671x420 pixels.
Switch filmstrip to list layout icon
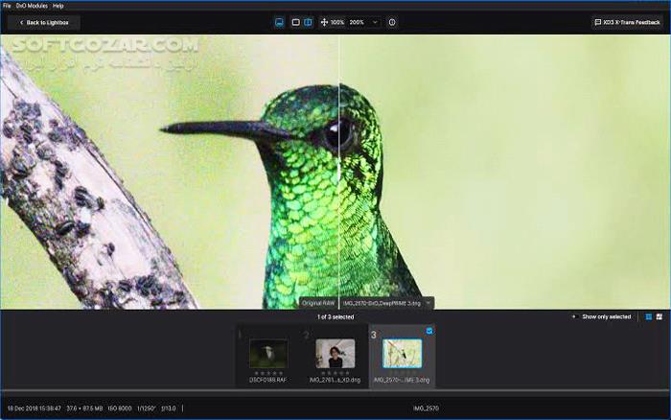tap(649, 316)
